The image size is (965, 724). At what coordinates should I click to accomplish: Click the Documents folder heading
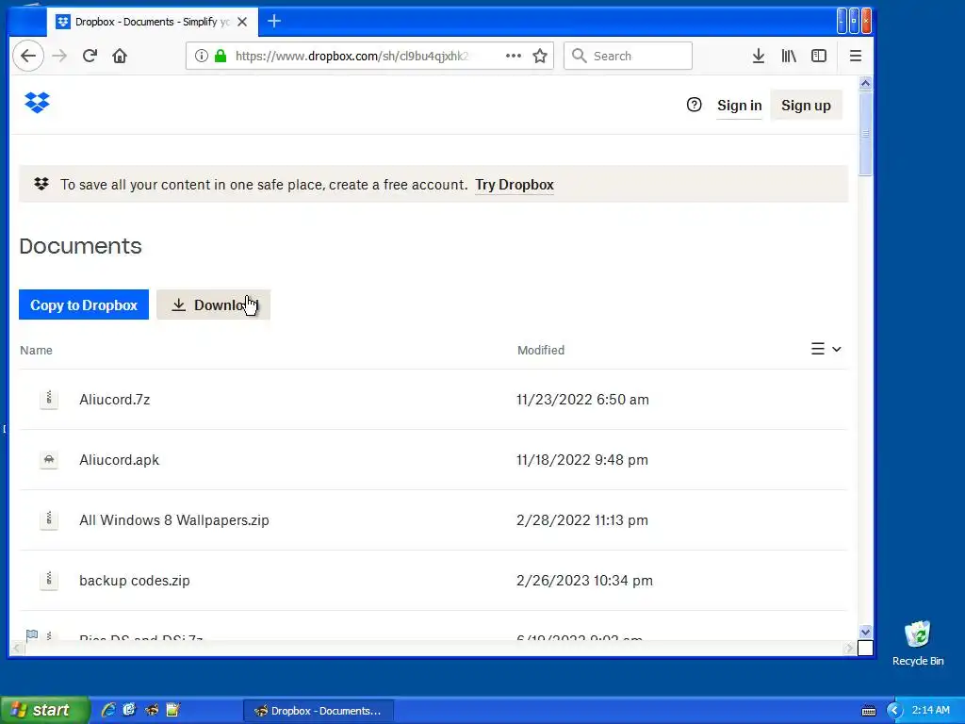[81, 246]
